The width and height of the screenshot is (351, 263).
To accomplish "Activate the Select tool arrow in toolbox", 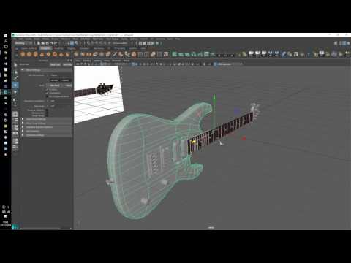I will 15,65.
